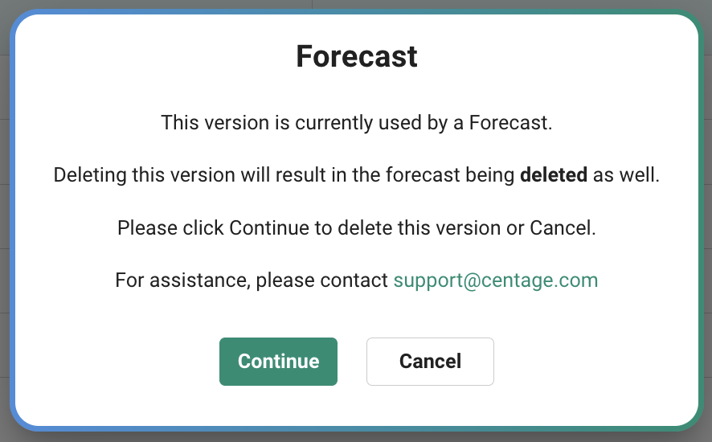
Task: Contact support through the green email address
Action: tap(495, 280)
